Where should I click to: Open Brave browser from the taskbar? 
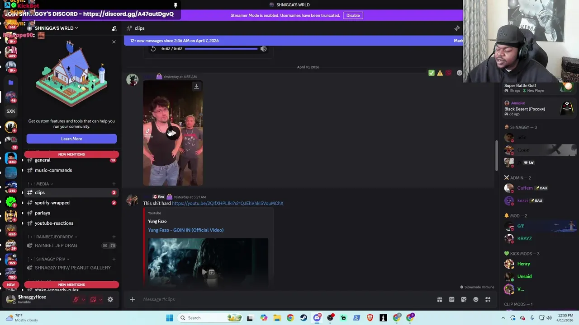tap(370, 318)
